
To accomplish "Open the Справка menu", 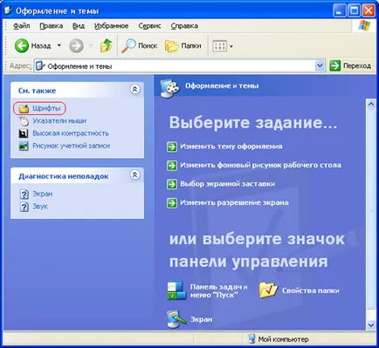I will point(184,26).
